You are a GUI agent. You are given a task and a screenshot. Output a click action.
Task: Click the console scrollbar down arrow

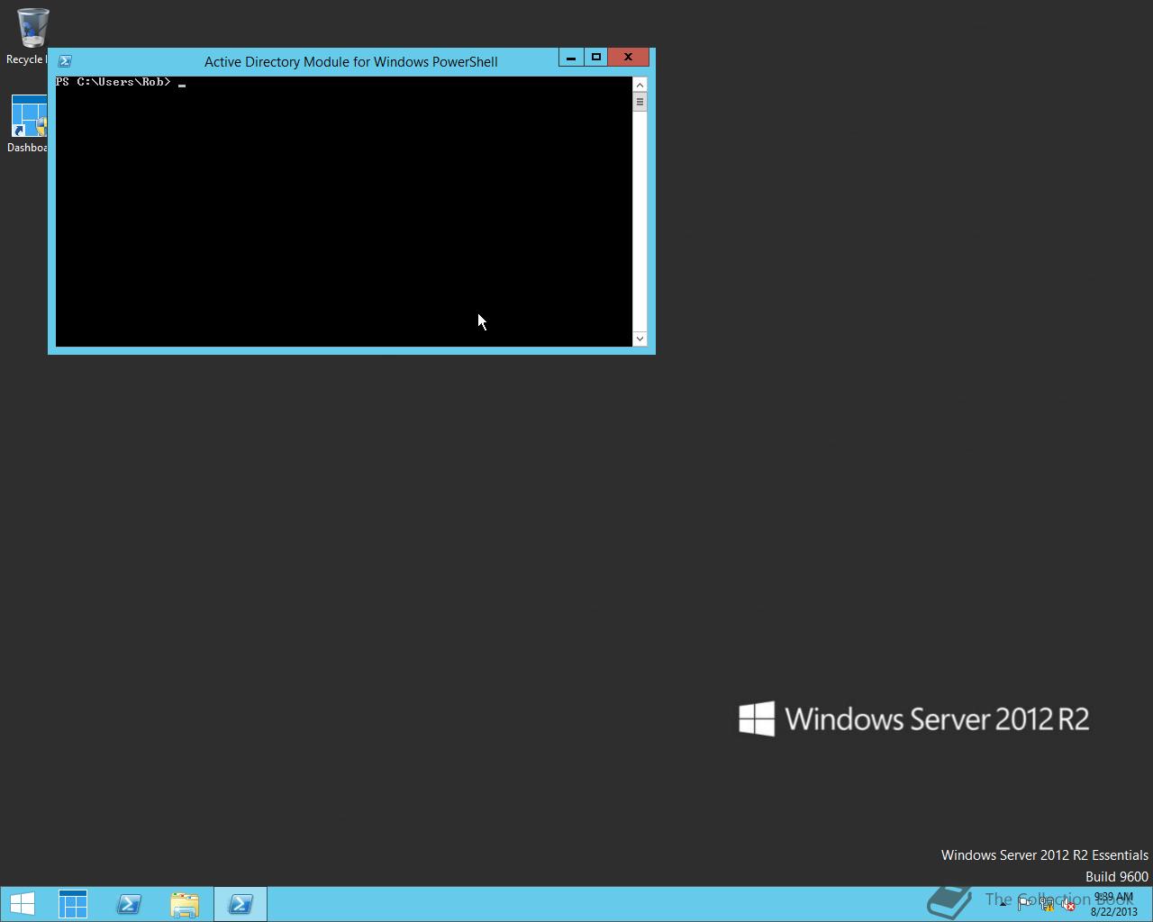tap(640, 339)
